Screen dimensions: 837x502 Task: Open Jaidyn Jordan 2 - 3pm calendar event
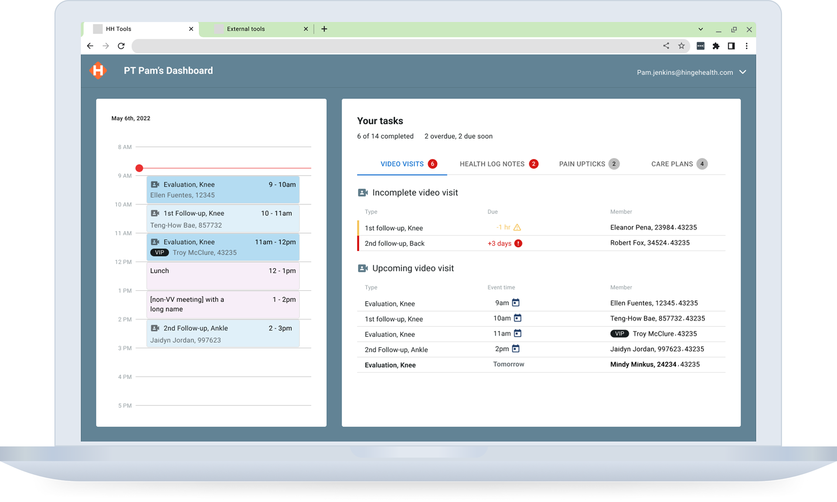[223, 333]
